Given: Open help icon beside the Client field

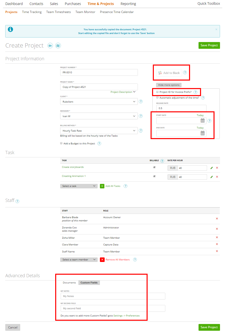Looking at the screenshot, I should [x=141, y=102].
